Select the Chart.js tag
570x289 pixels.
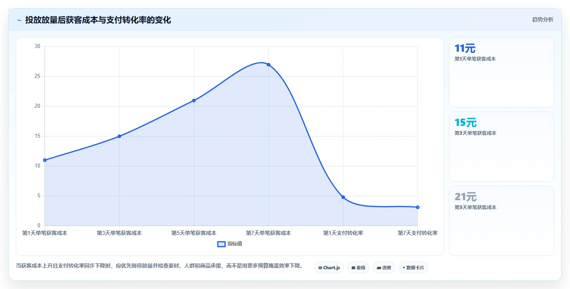(x=329, y=268)
